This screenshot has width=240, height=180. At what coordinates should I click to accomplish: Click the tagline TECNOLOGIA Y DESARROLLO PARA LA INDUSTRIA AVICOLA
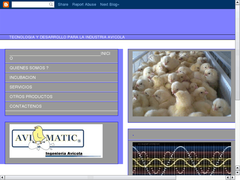tap(67, 37)
